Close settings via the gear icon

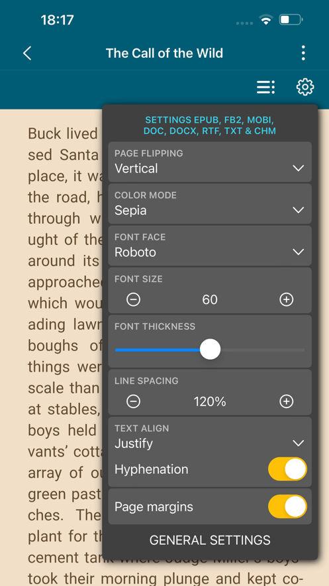pos(305,87)
